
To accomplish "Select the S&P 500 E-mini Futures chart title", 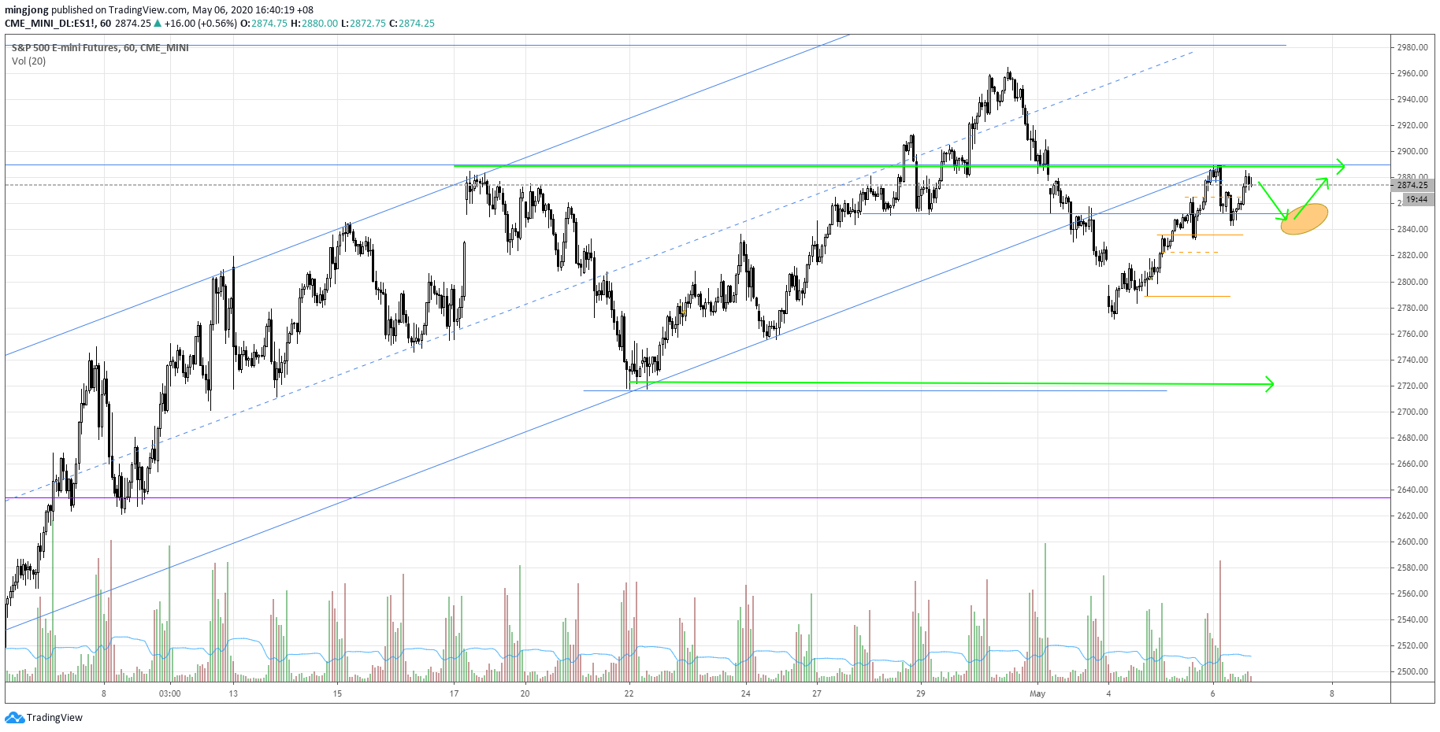I will click(100, 48).
